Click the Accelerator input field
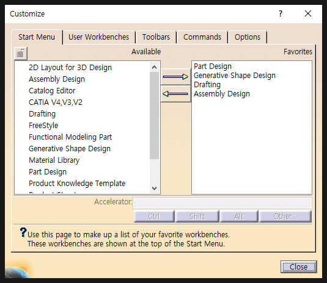 [222, 203]
